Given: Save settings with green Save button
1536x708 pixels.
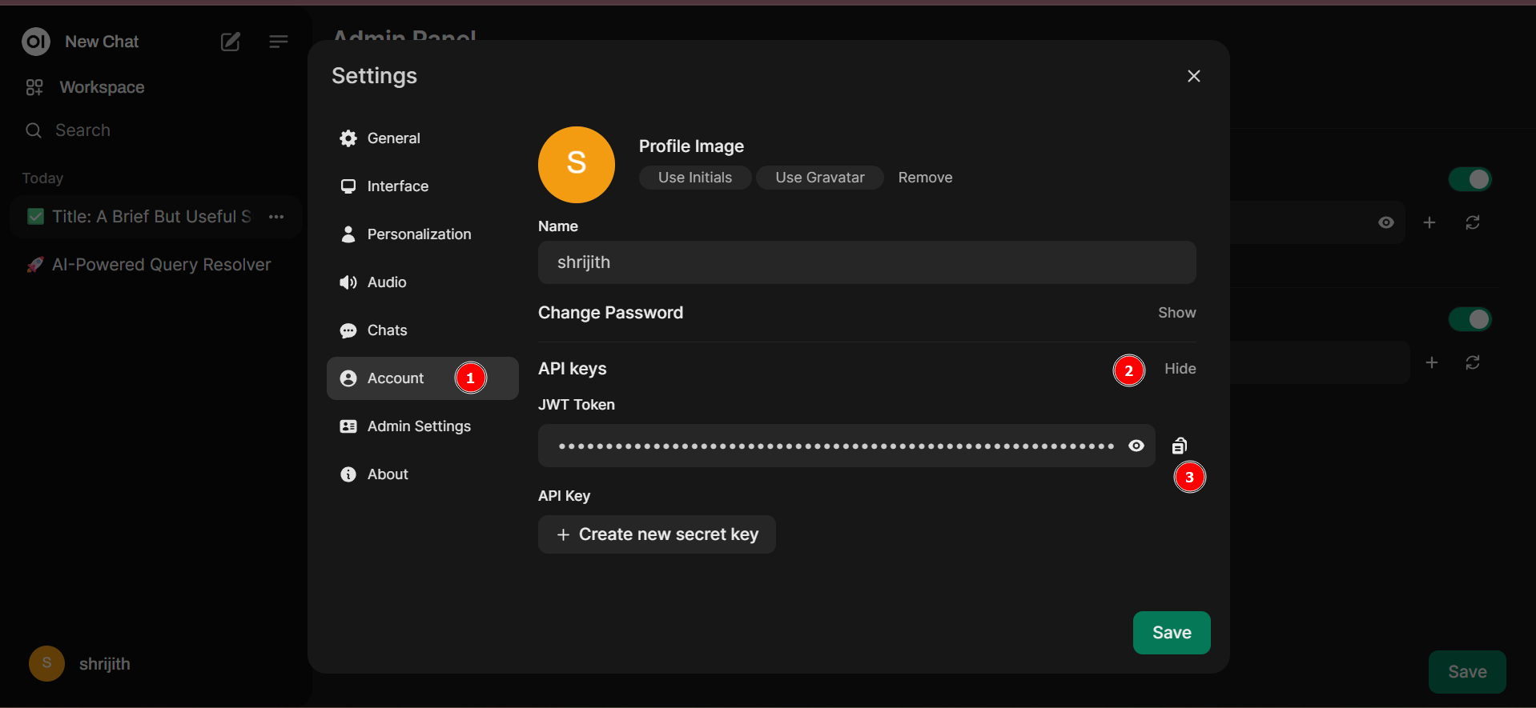Looking at the screenshot, I should [1171, 633].
